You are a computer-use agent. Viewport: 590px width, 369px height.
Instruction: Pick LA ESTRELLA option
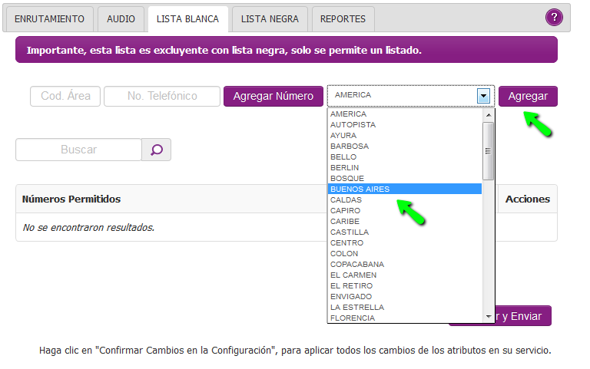tap(405, 308)
